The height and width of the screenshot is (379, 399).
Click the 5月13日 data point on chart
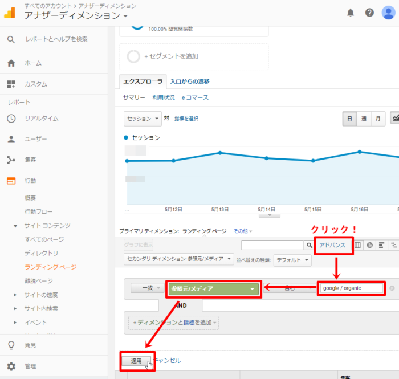tap(220, 153)
